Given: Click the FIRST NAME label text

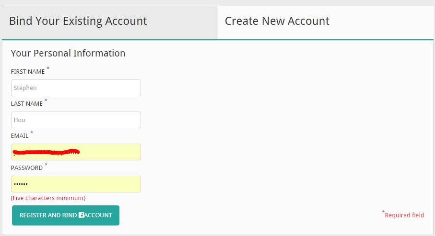Looking at the screenshot, I should (x=28, y=72).
